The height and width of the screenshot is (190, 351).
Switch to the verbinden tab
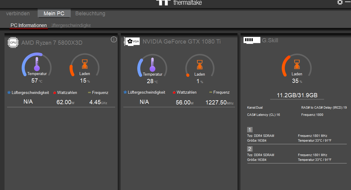click(18, 14)
